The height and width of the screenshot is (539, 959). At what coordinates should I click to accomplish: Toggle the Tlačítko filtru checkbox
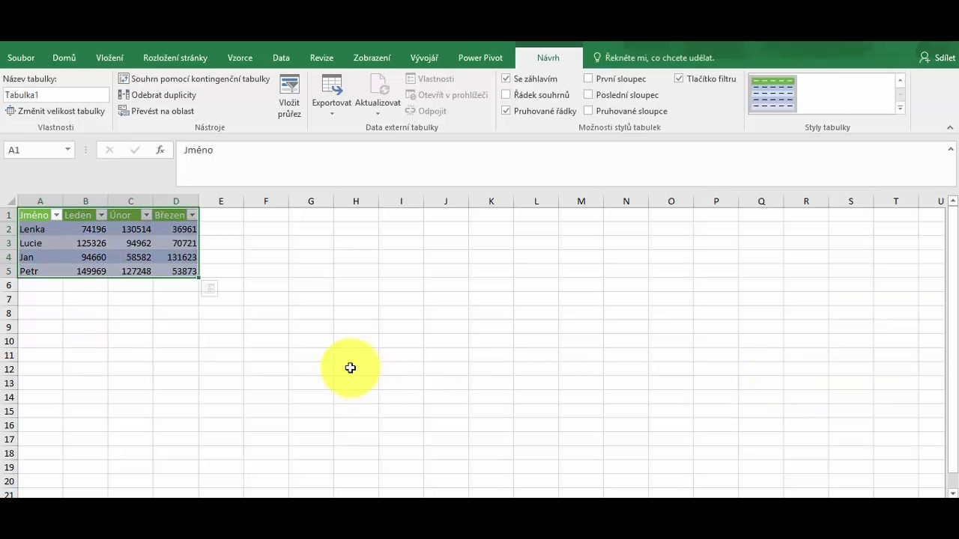679,79
